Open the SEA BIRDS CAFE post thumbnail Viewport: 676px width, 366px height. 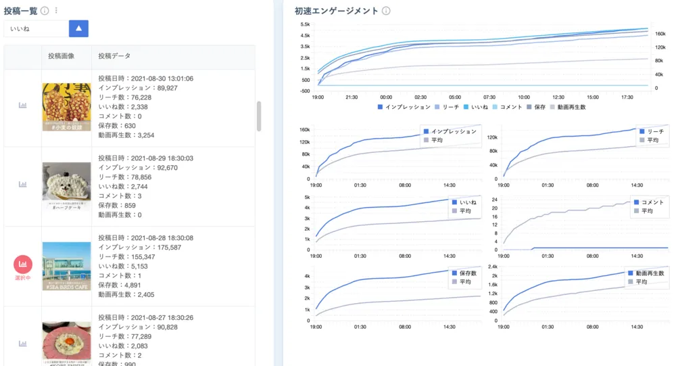66,266
